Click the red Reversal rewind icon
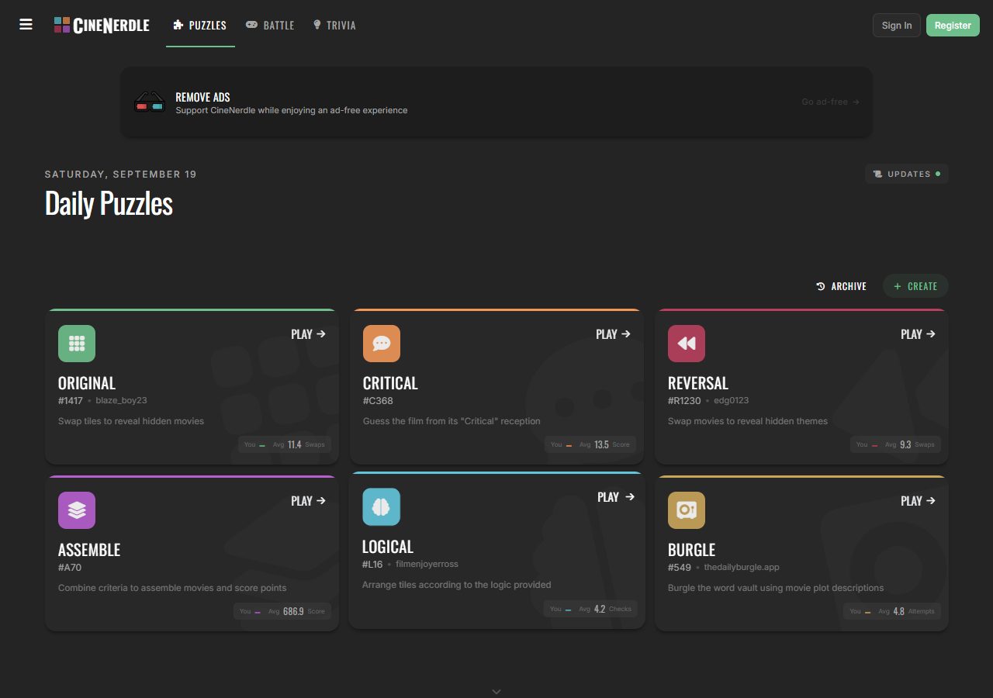Image resolution: width=993 pixels, height=698 pixels. (687, 344)
